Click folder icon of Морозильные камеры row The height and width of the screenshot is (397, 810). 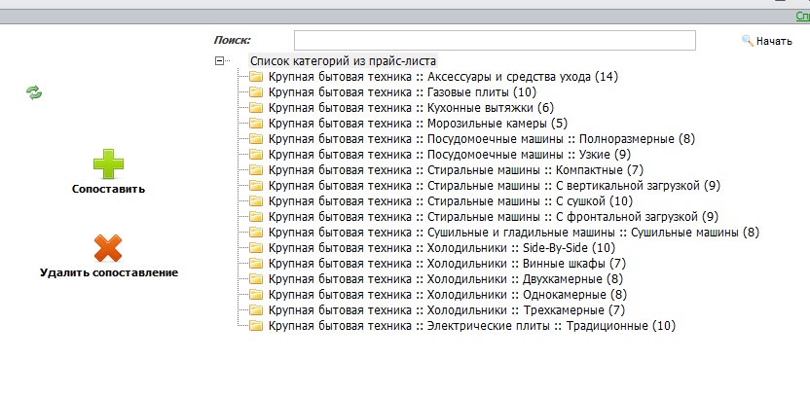tap(256, 124)
